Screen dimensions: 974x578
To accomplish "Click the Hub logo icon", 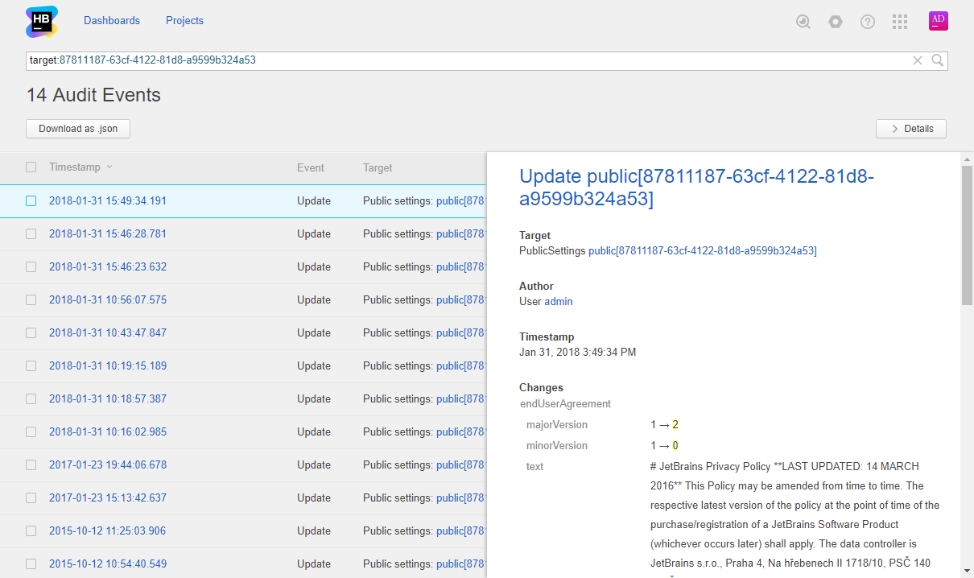I will pos(41,22).
